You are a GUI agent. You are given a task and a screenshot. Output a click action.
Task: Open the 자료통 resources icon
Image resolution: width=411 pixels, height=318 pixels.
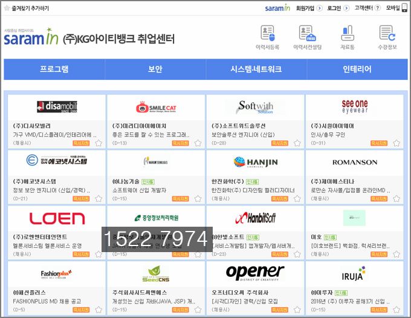click(348, 33)
